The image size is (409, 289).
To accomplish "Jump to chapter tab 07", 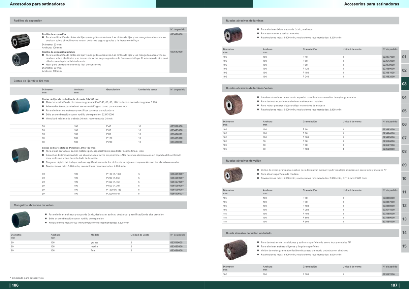I will pos(404,138).
